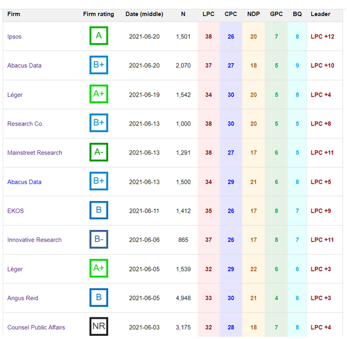The image size is (347, 339).
Task: Click the NR badge for Counsel Public Affairs
Action: (98, 327)
